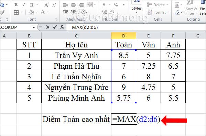This screenshot has height=136, width=206.
Task: Open the Underline style dropdown arrow
Action: point(37,5)
